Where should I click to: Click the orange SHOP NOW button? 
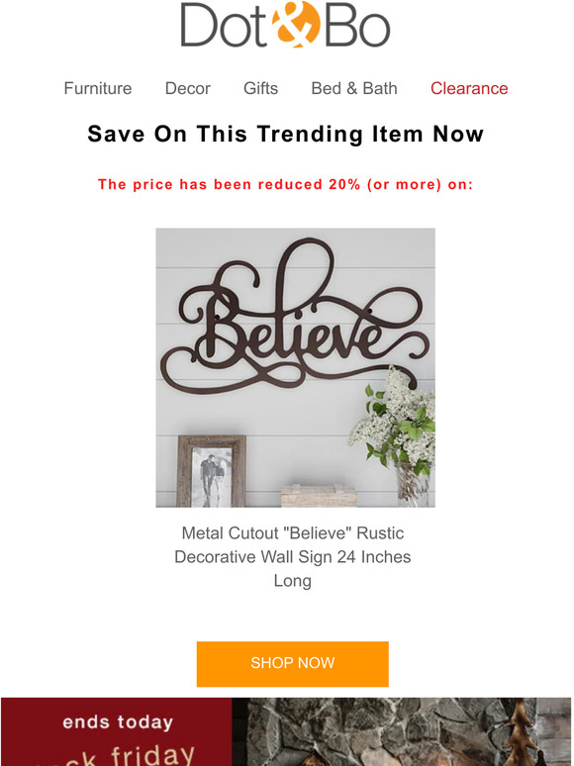(x=293, y=663)
